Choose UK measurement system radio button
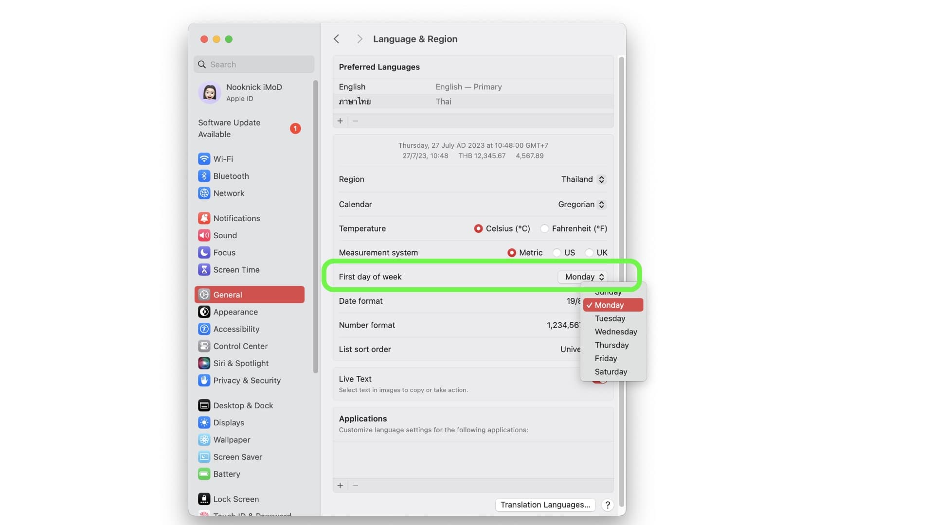 pos(589,253)
